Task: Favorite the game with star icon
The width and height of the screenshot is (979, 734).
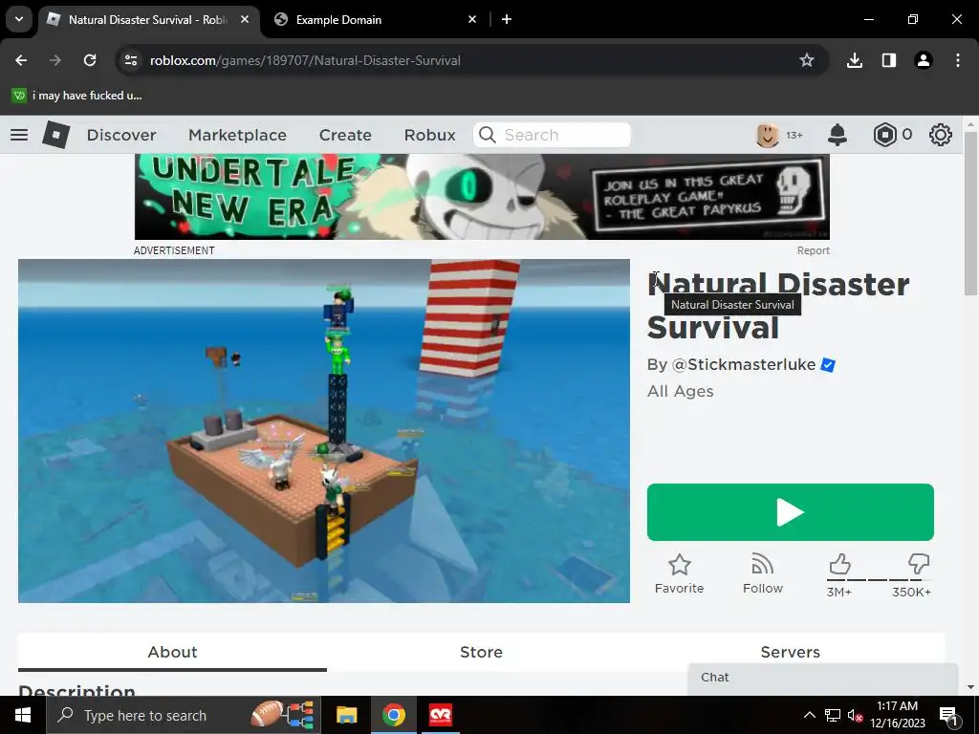Action: [680, 565]
